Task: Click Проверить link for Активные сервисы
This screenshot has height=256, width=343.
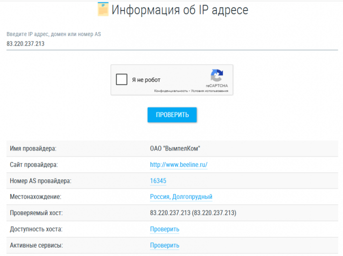Action: [164, 245]
